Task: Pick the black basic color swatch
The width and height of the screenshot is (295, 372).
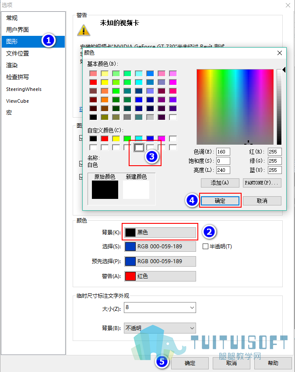Action: 93,117
